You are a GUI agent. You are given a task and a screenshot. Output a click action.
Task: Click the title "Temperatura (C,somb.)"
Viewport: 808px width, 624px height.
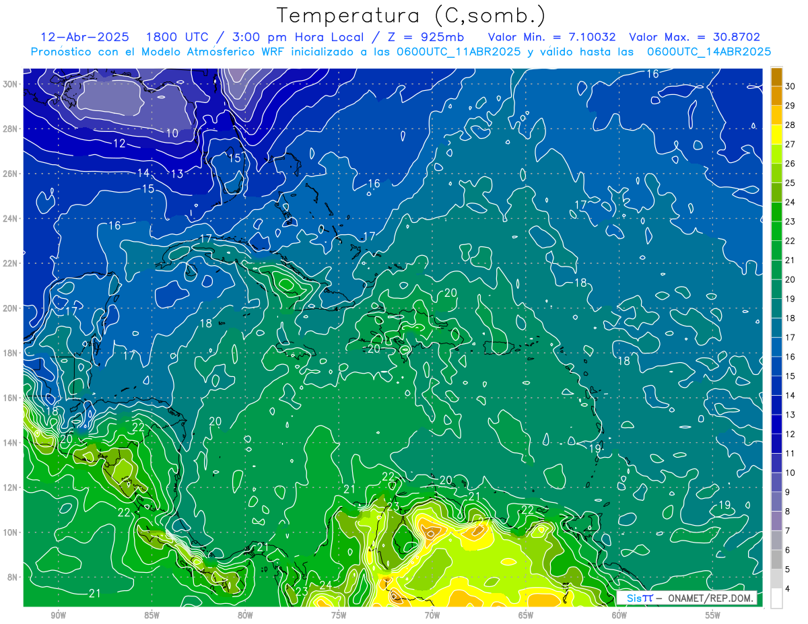click(411, 15)
